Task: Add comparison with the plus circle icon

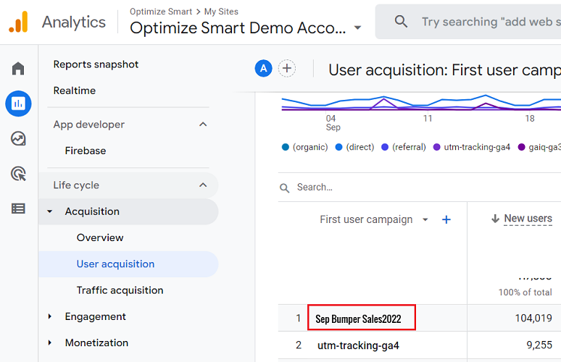Action: coord(287,69)
